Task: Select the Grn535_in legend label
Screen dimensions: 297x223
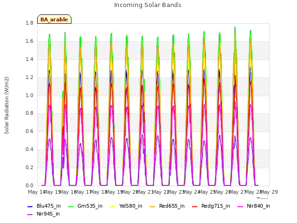Action: tap(90, 206)
